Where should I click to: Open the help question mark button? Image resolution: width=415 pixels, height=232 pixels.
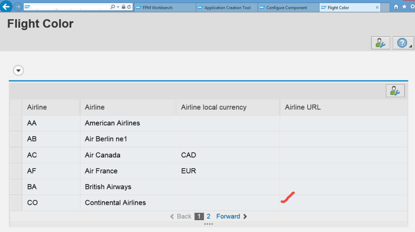pyautogui.click(x=403, y=43)
